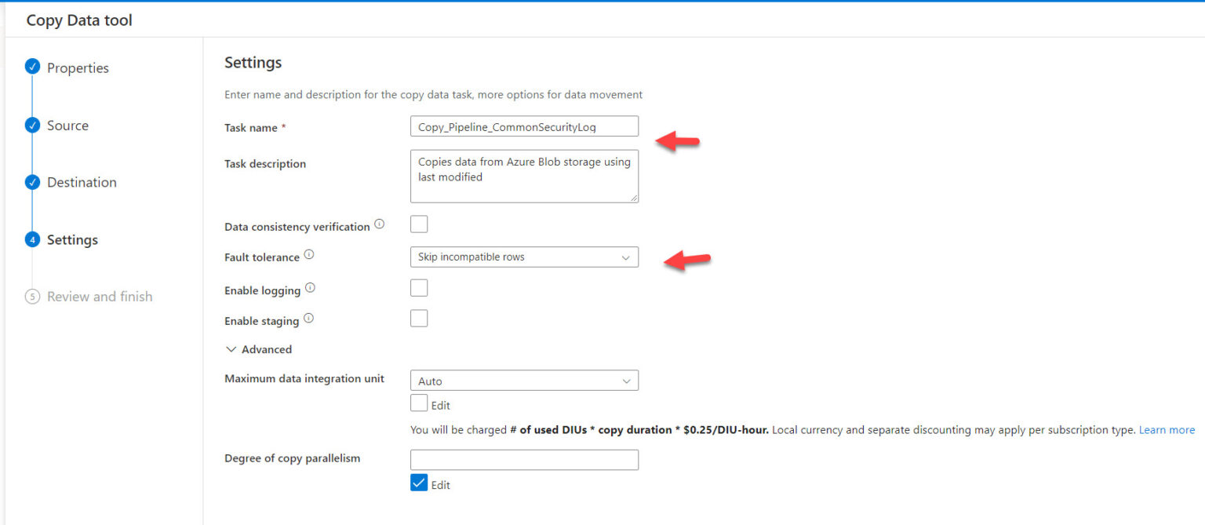This screenshot has height=525, width=1205.
Task: Enable Data consistency verification
Action: click(x=419, y=224)
